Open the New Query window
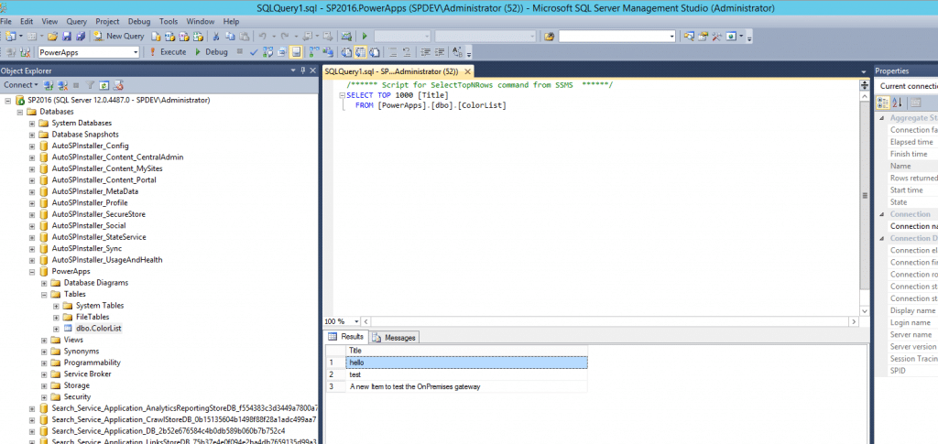The width and height of the screenshot is (938, 444). tap(120, 36)
